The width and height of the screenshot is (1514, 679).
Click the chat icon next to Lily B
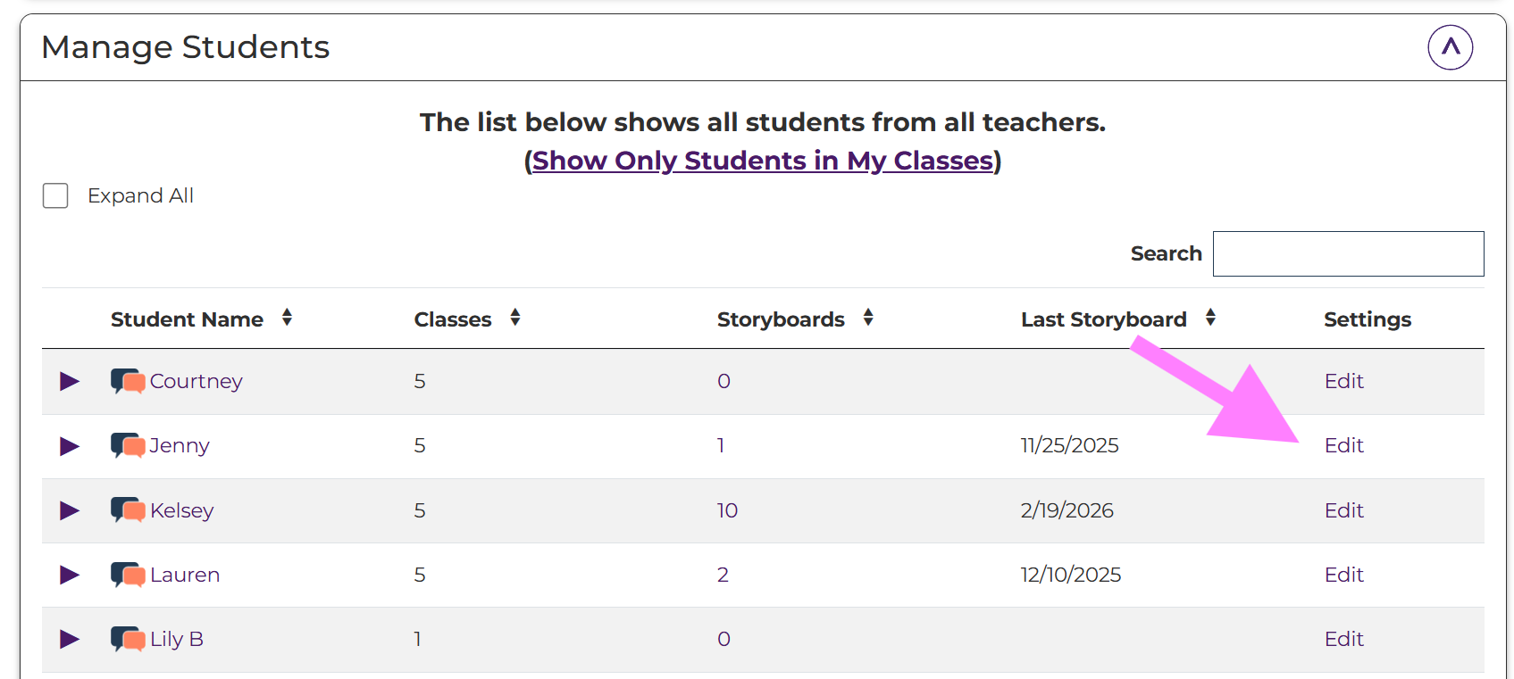point(128,639)
